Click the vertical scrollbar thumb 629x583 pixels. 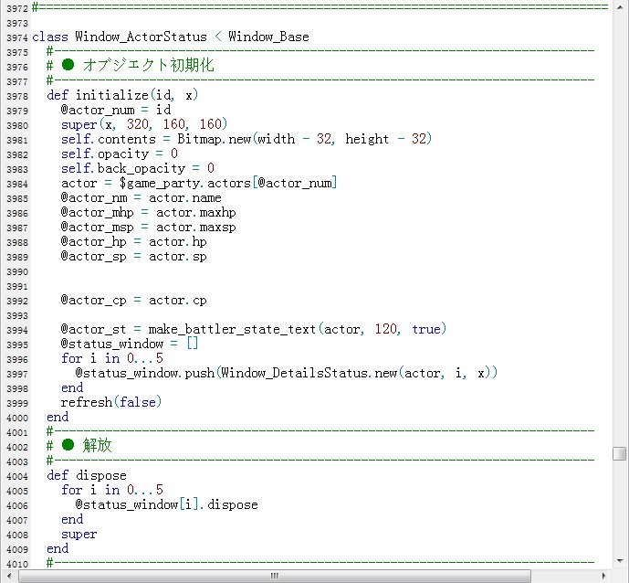click(x=620, y=454)
